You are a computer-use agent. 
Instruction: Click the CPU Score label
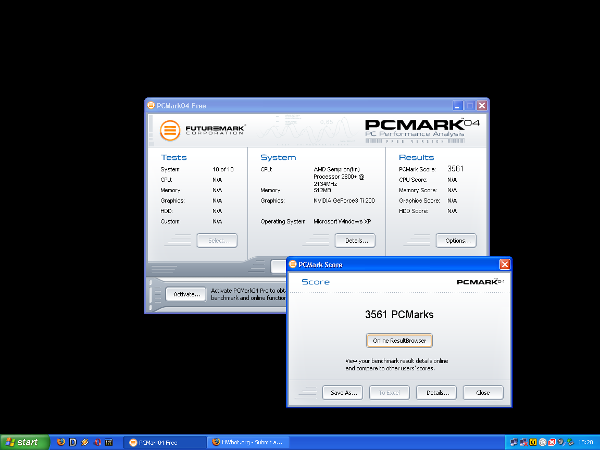point(413,180)
